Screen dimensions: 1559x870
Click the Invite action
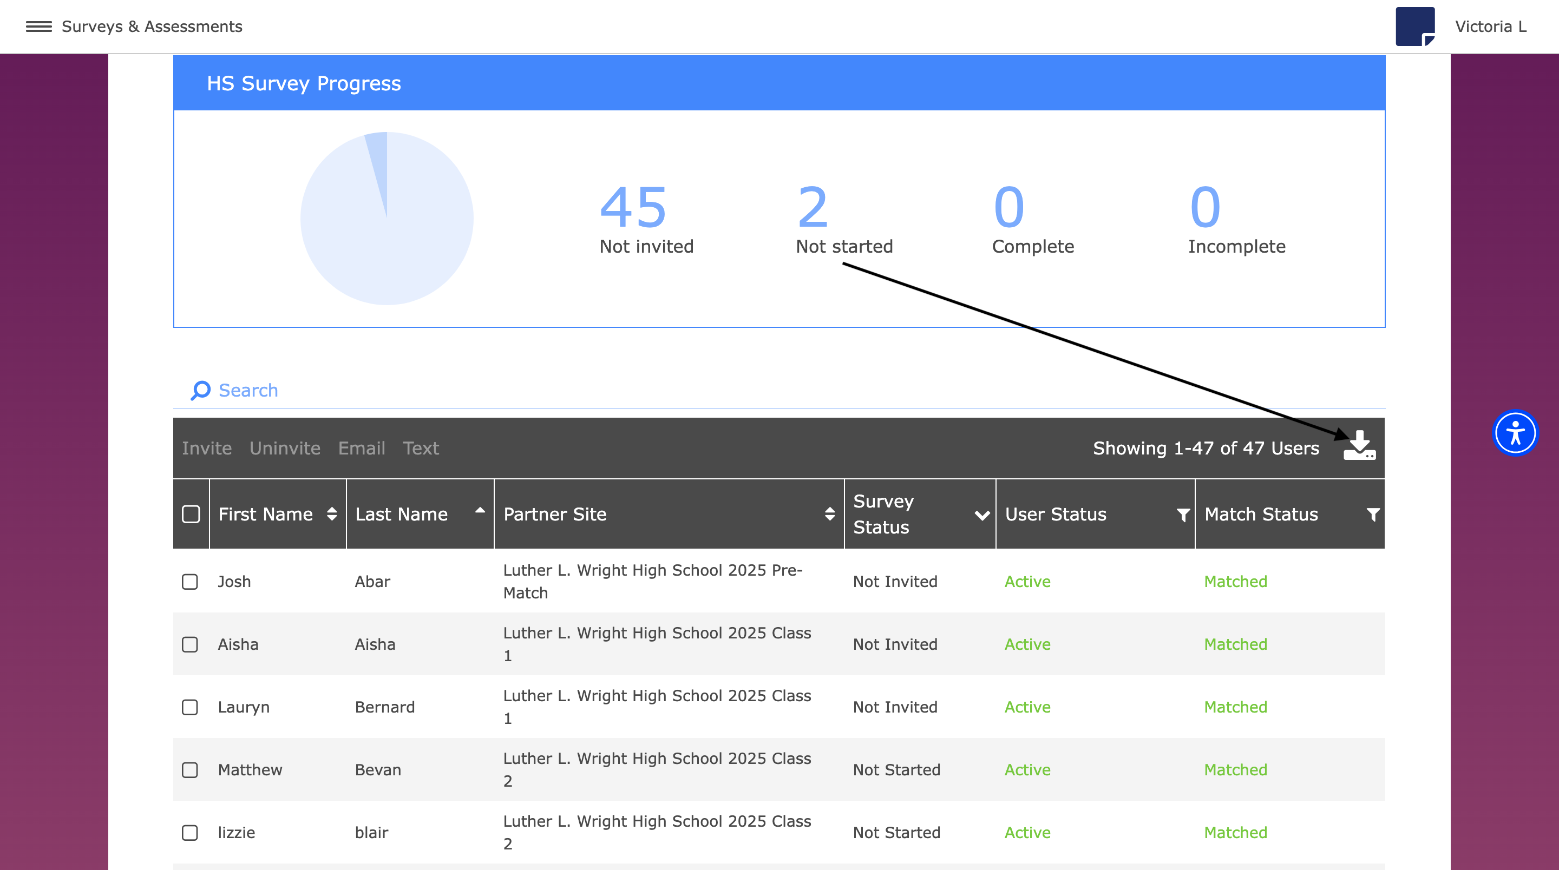click(206, 449)
